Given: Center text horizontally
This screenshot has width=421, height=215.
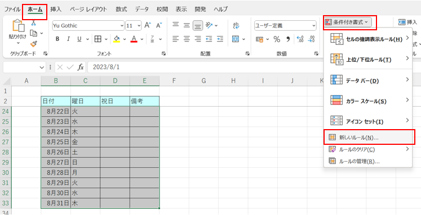Looking at the screenshot, I should (187, 39).
